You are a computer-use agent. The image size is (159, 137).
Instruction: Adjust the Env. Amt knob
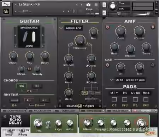tap(69, 59)
